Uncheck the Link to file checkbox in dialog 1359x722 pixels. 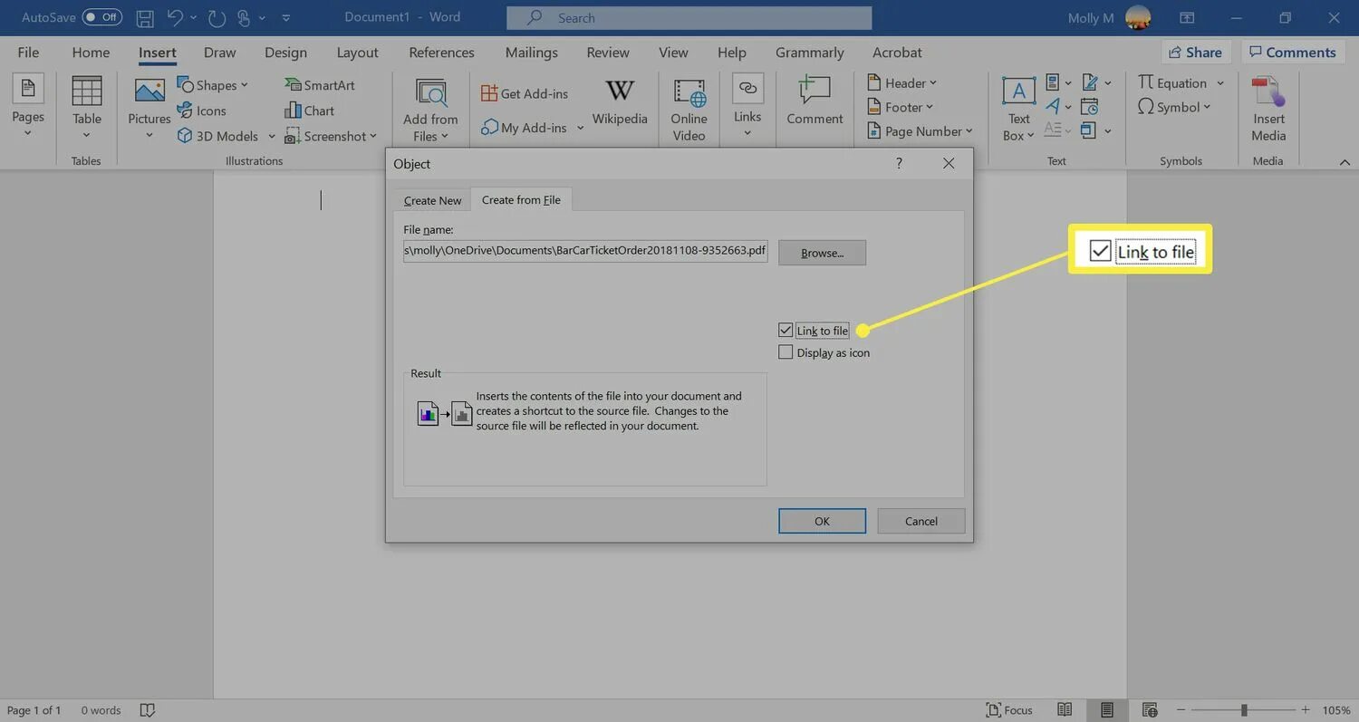coord(786,331)
